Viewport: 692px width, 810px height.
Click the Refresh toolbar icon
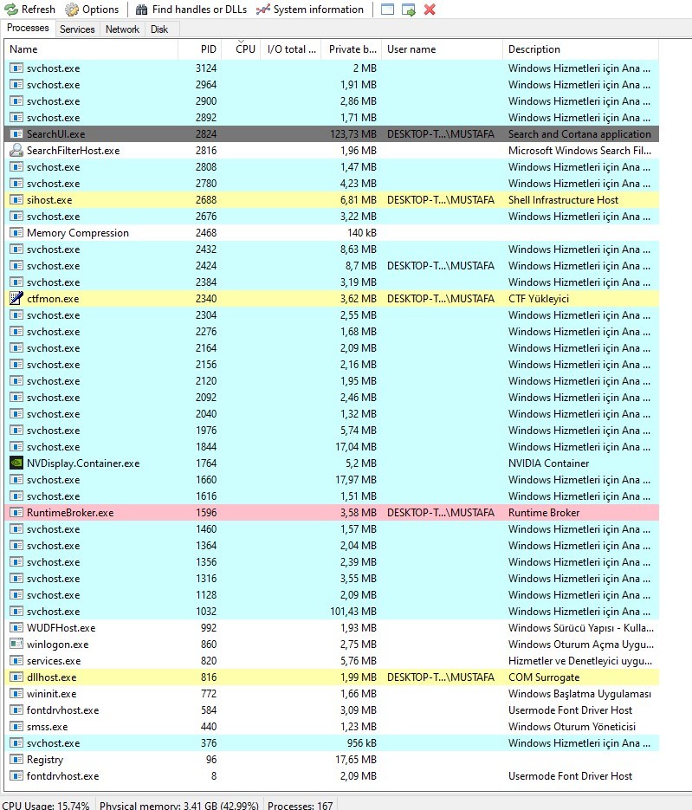pos(11,10)
